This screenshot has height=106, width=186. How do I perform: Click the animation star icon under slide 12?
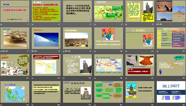[158, 51]
